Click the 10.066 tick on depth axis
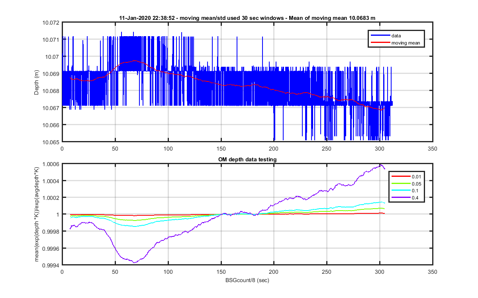 [x=51, y=125]
